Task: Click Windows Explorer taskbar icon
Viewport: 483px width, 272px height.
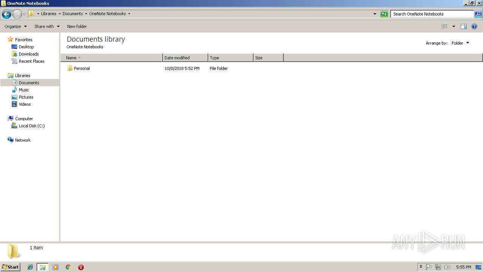Action: click(x=43, y=267)
